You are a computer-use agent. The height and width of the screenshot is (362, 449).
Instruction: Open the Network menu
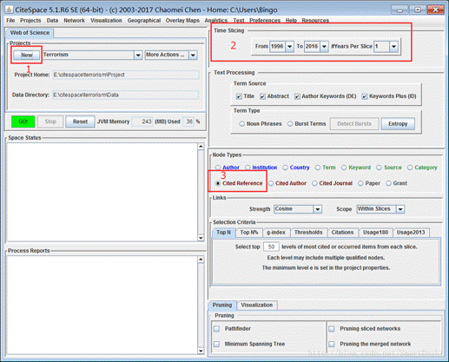75,21
